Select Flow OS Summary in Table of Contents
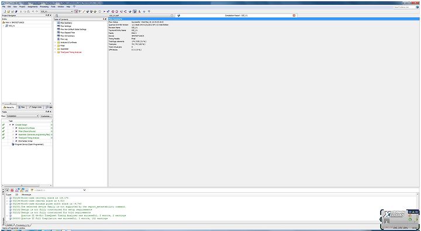The height and width of the screenshot is (231, 421). (67, 36)
